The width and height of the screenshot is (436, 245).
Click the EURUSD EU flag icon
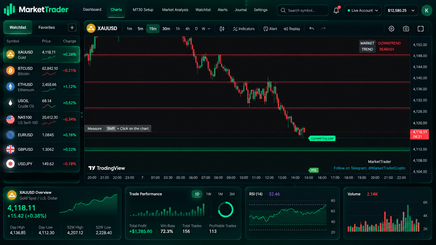pos(10,135)
